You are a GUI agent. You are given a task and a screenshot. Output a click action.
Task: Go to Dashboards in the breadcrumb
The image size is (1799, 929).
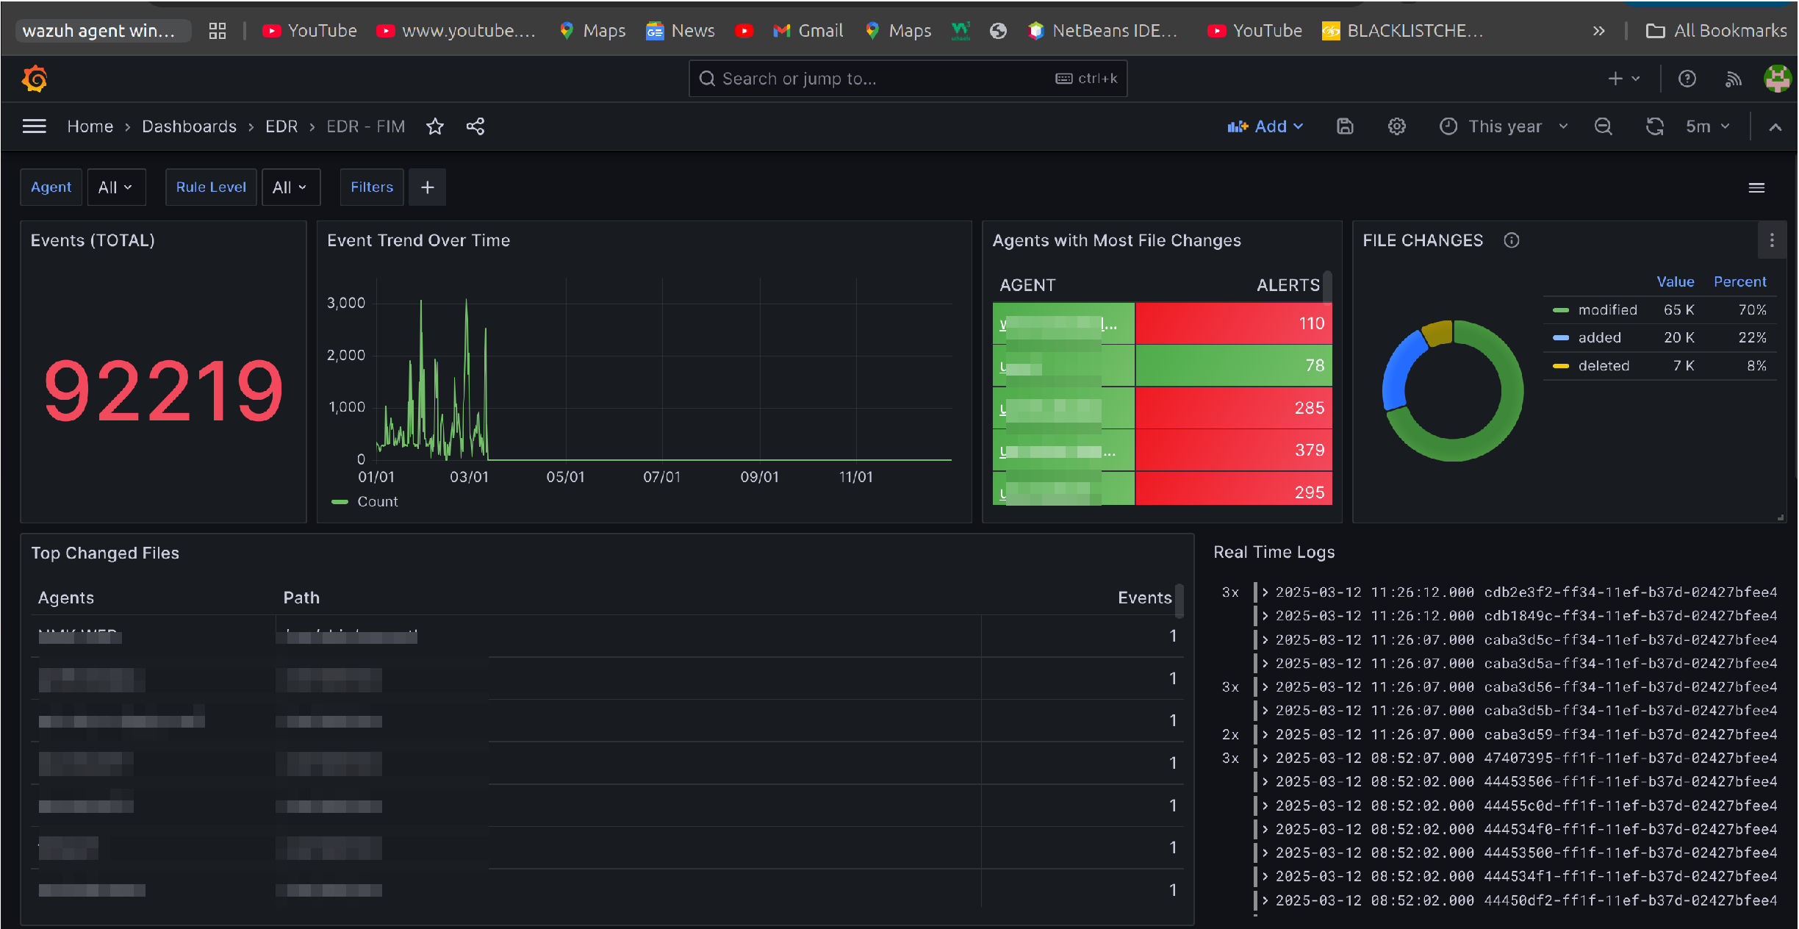click(x=189, y=126)
